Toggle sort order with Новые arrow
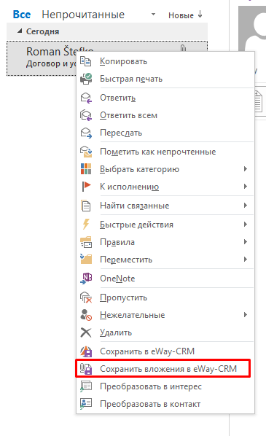266x436 pixels. coord(185,15)
